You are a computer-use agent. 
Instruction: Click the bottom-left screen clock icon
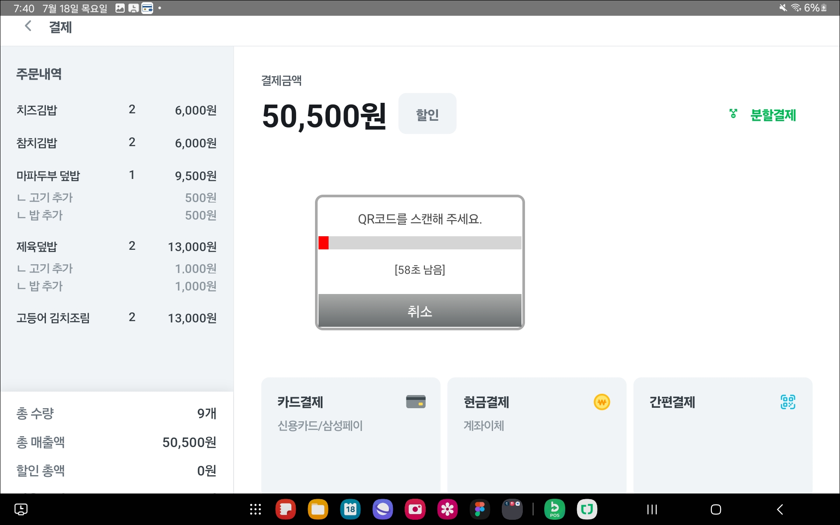coord(21,509)
